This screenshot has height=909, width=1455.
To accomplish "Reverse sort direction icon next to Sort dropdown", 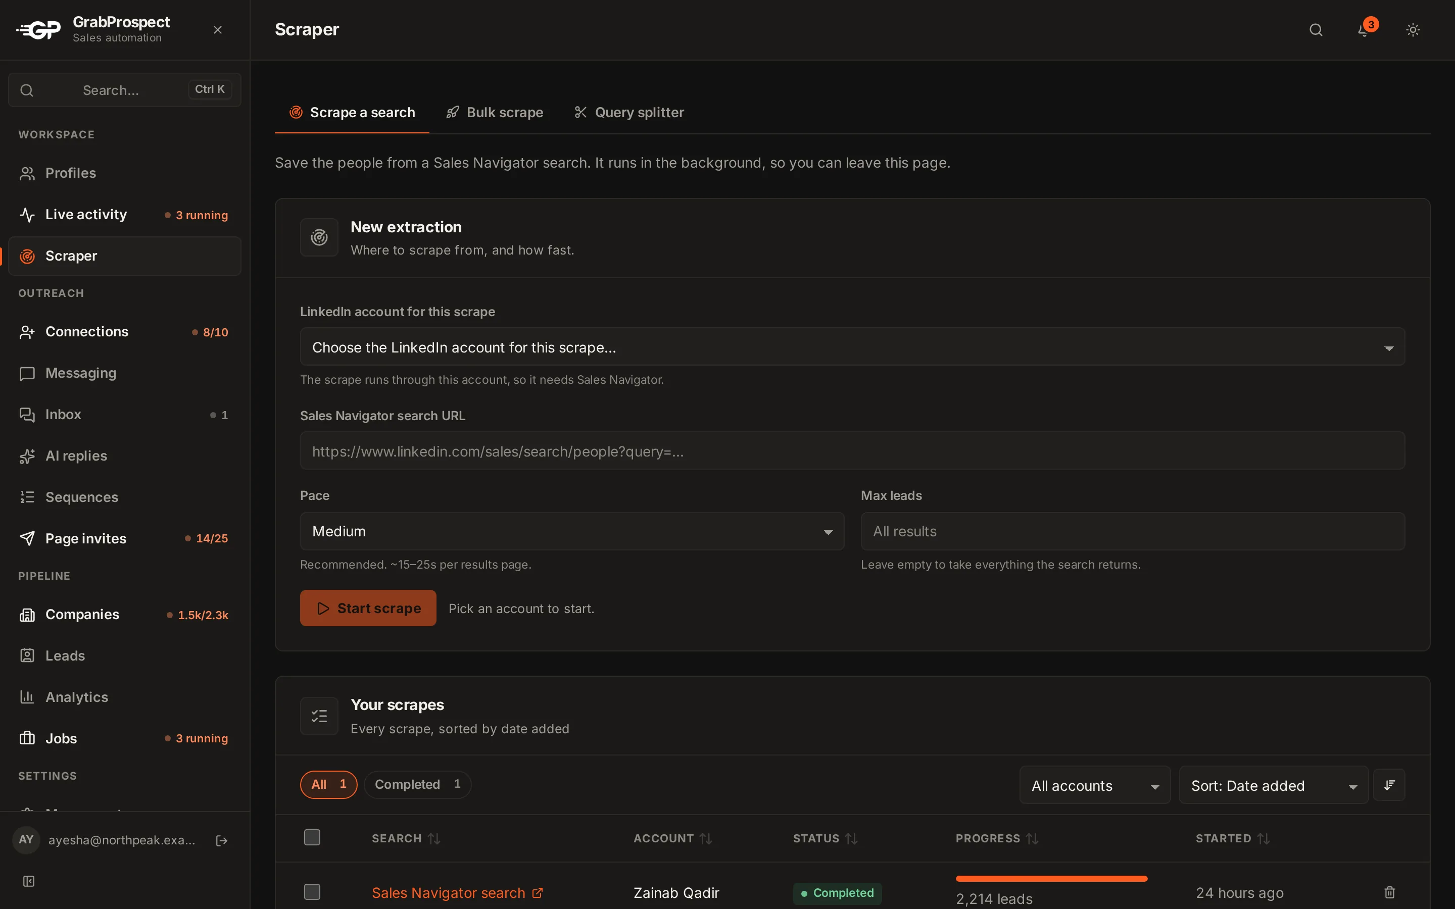I will tap(1389, 785).
